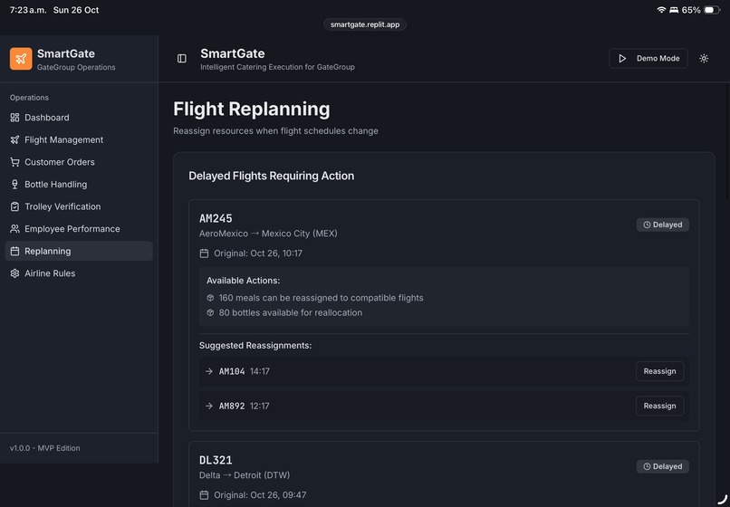View Employee Performance

(x=79, y=228)
